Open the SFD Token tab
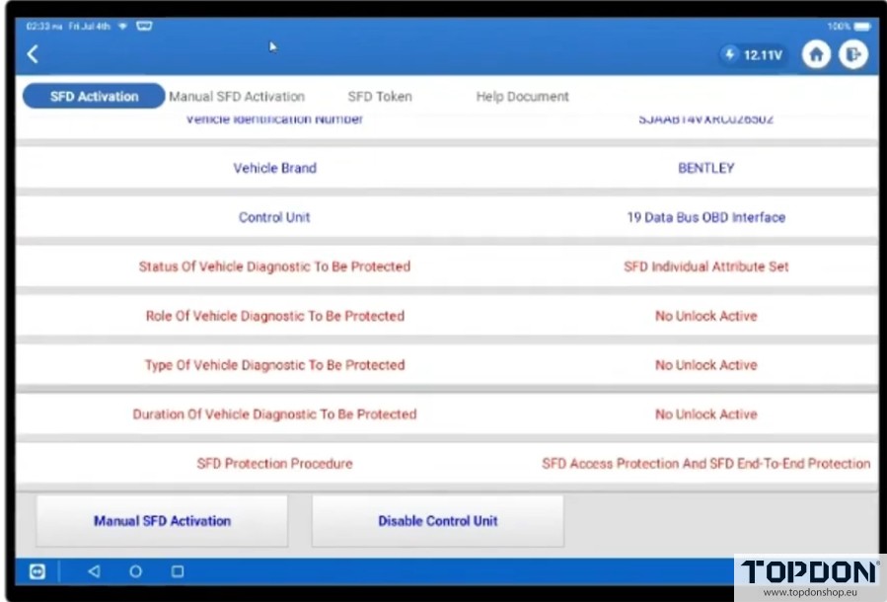 pyautogui.click(x=379, y=96)
